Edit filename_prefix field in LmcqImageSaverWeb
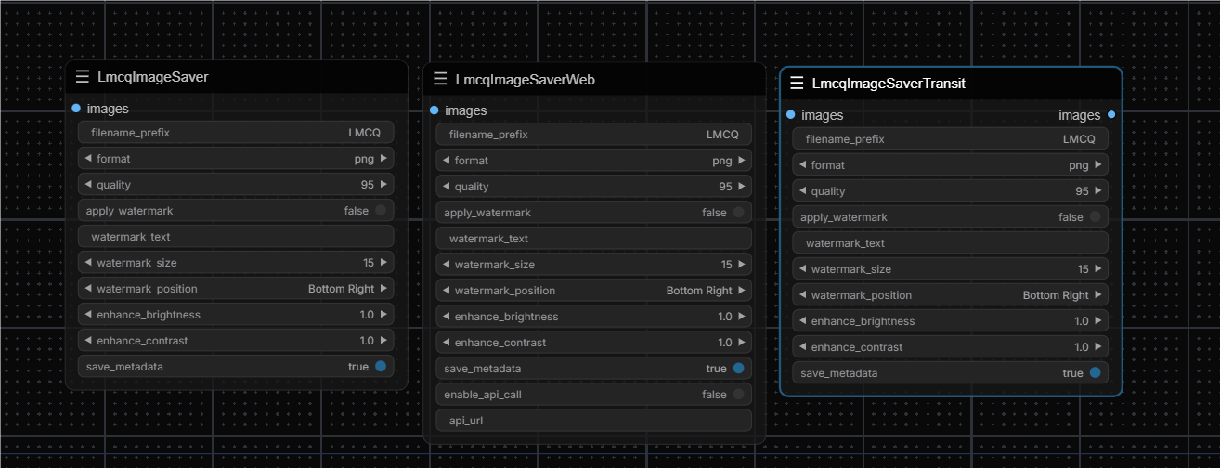The height and width of the screenshot is (468, 1220). tap(593, 135)
